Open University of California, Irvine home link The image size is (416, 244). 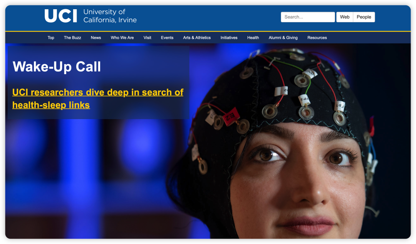[x=110, y=16]
